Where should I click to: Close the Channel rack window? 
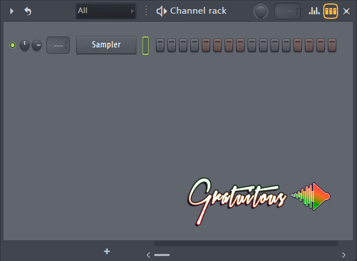tap(346, 11)
